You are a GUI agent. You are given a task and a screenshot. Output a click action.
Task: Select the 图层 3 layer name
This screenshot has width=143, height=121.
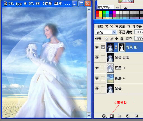pyautogui.click(x=120, y=68)
